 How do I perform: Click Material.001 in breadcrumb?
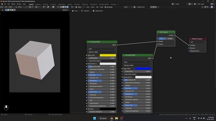(98, 11)
